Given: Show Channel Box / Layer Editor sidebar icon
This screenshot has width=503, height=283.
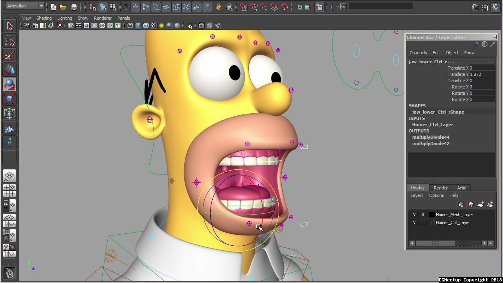Looking at the screenshot, I should coord(496,7).
